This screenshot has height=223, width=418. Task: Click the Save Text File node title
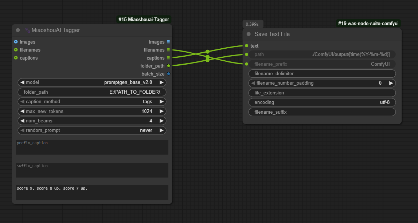[x=272, y=34]
